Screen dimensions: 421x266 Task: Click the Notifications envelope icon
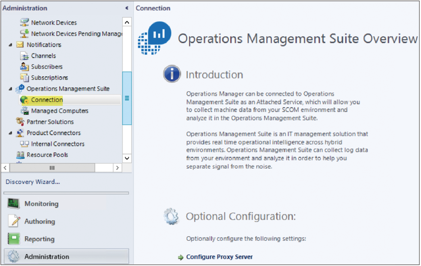coord(20,45)
